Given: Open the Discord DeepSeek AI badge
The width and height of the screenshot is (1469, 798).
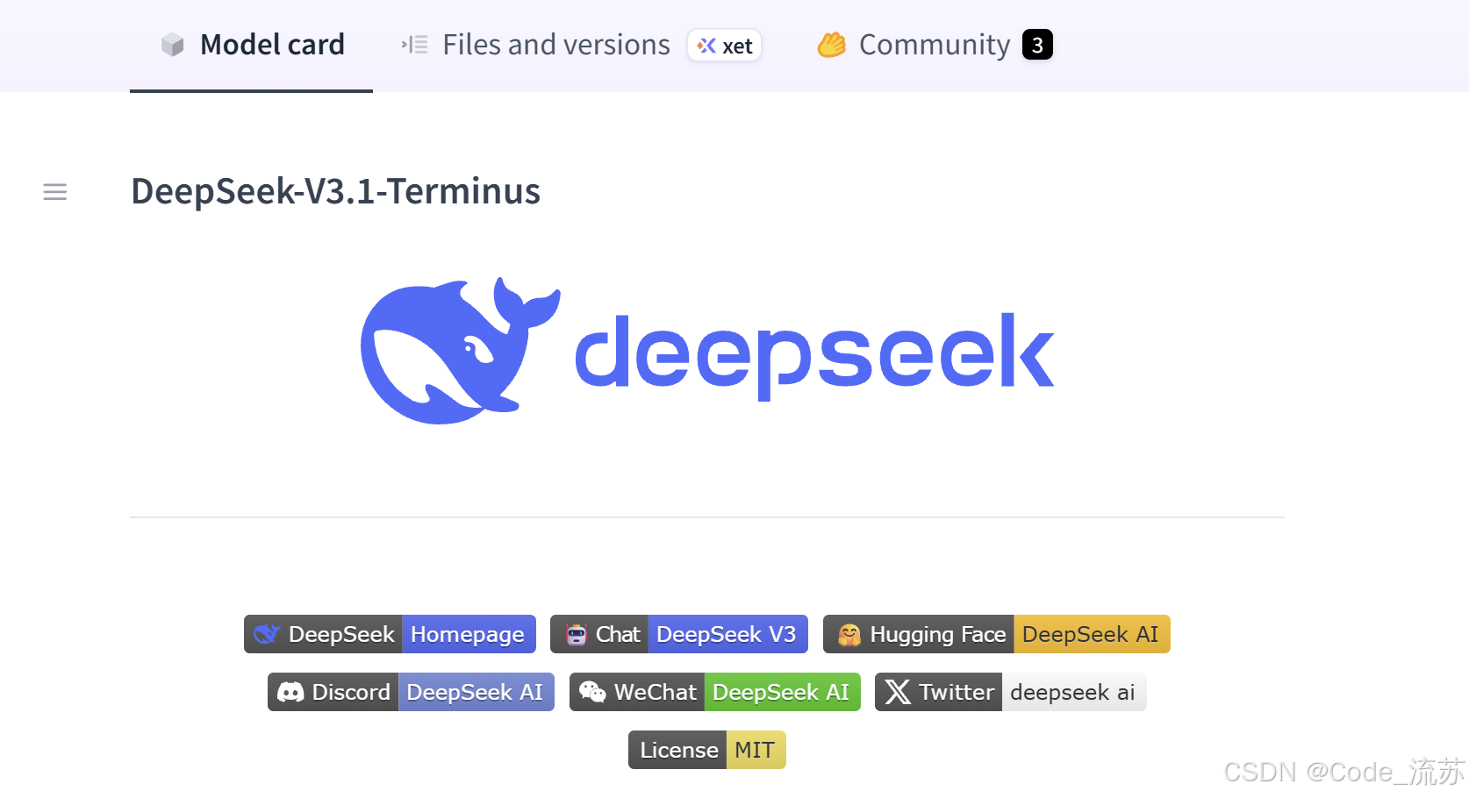Looking at the screenshot, I should 411,692.
